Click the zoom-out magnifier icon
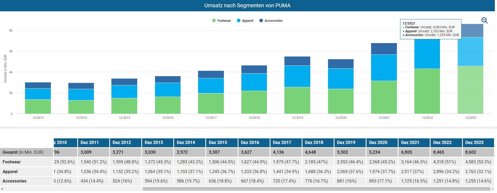 484,20
